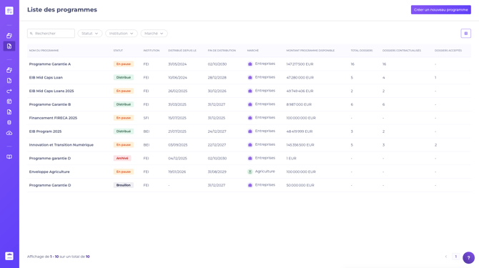Click the date 28/12/2028
The height and width of the screenshot is (268, 479).
(x=217, y=77)
